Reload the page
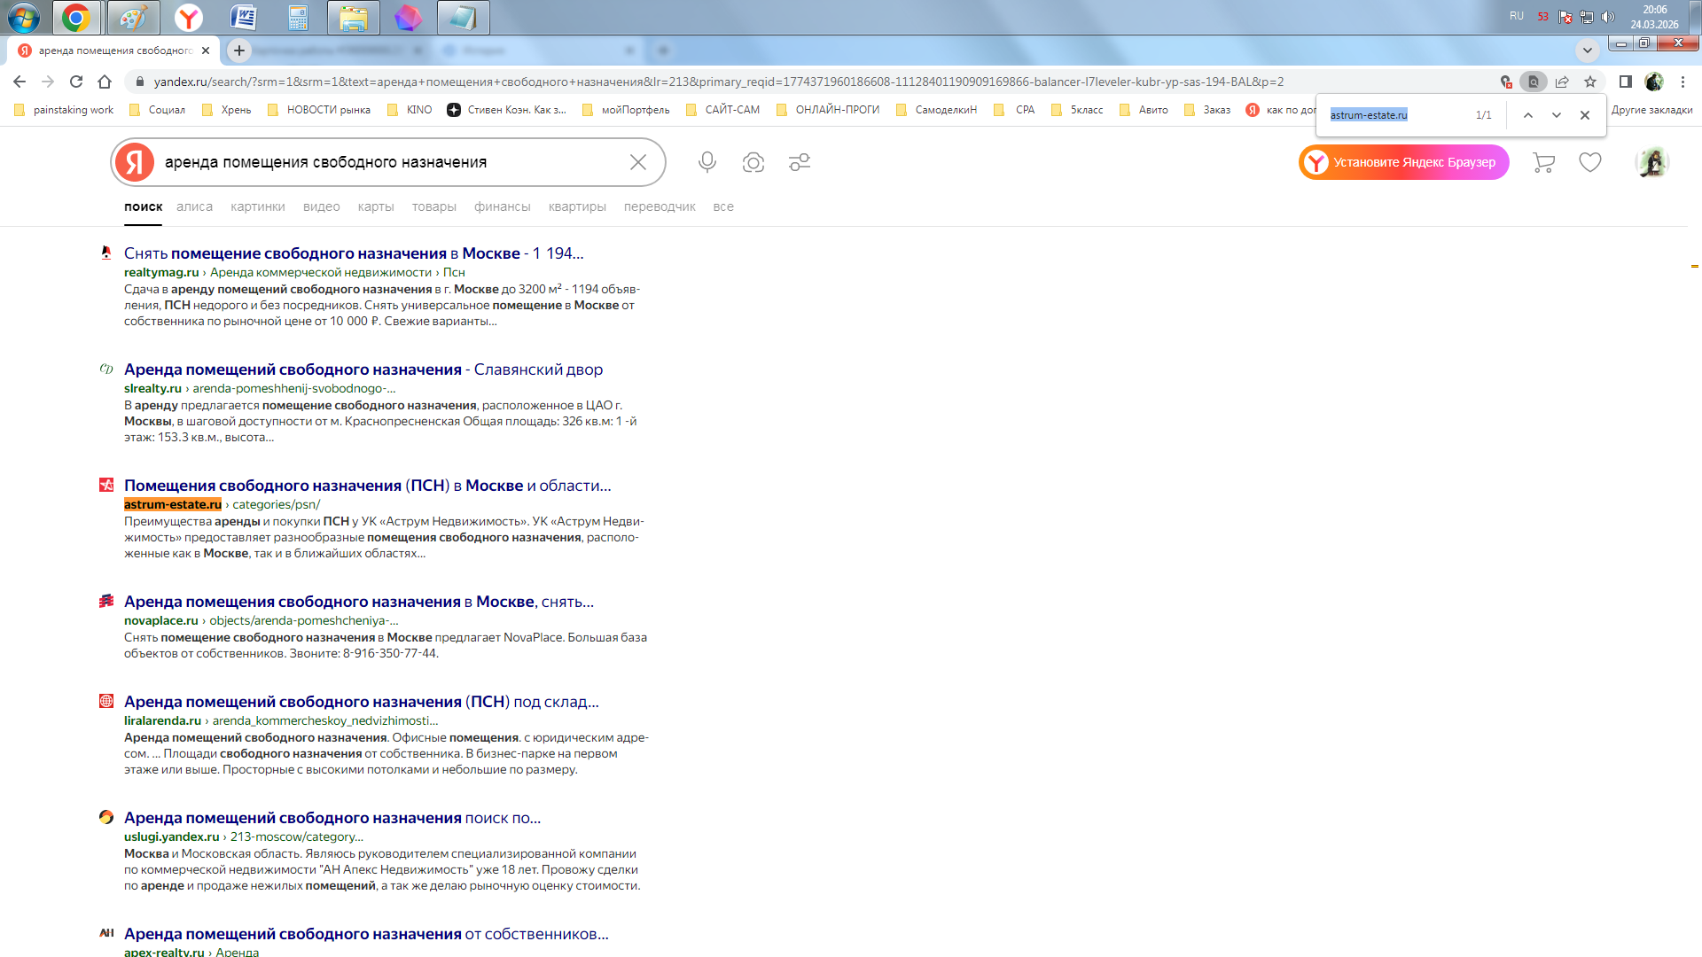This screenshot has height=957, width=1702. [x=76, y=82]
